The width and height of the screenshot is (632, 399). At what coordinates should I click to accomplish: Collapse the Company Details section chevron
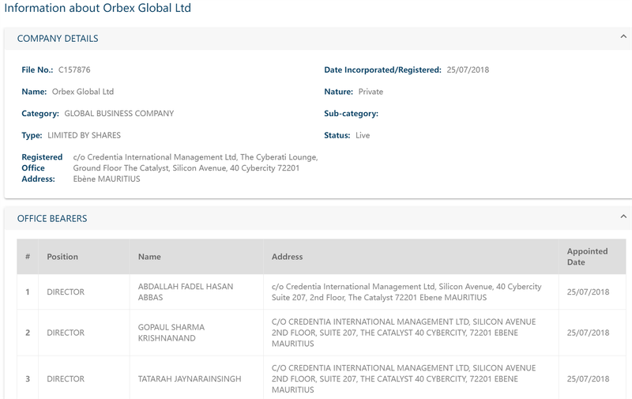click(x=623, y=36)
